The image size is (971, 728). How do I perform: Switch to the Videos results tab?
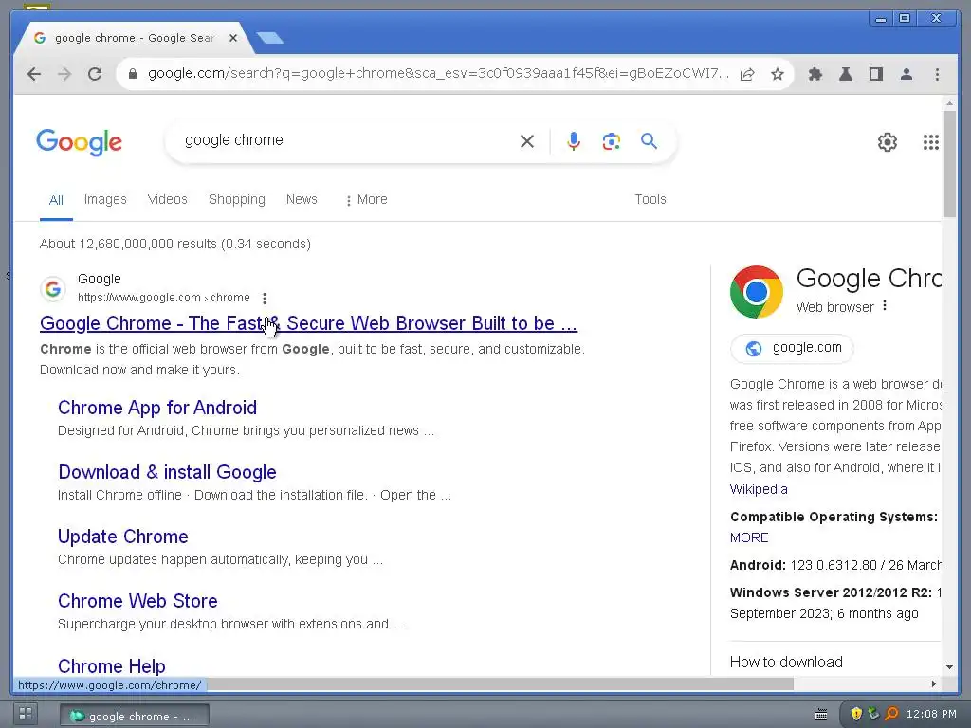167,199
